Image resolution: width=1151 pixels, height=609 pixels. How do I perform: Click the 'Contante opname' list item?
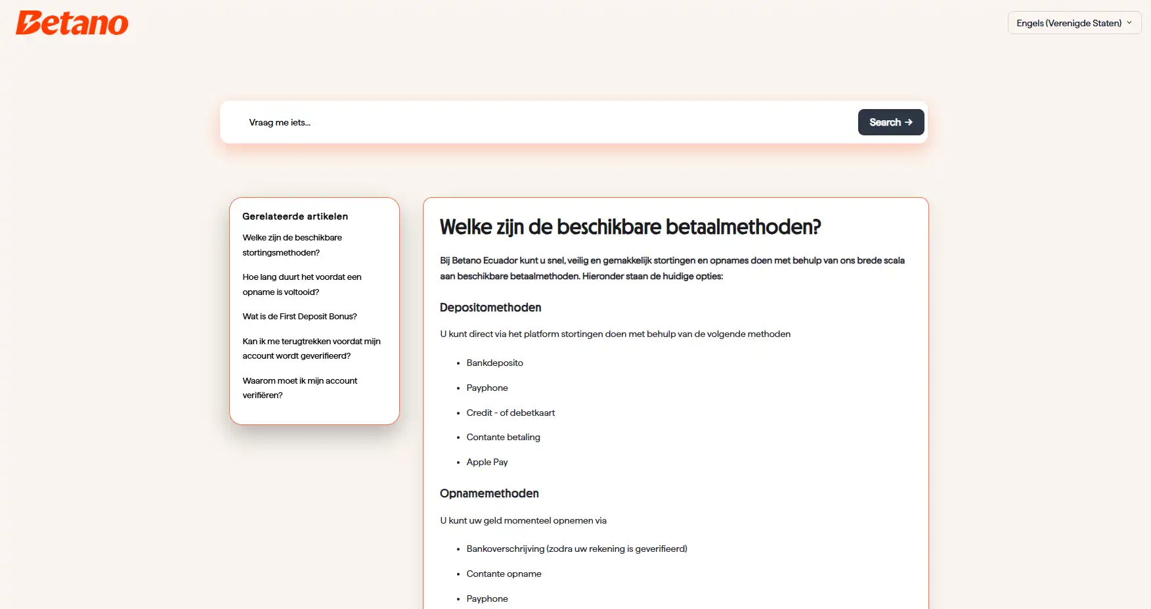tap(504, 574)
